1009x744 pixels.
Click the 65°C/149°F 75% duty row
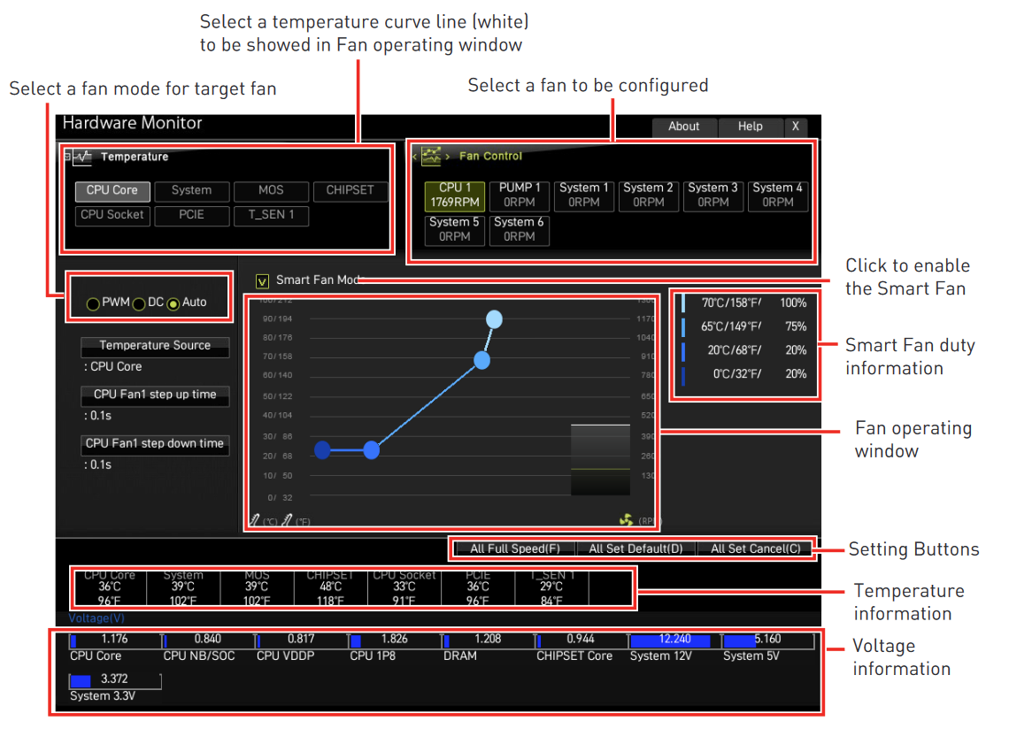[x=745, y=326]
